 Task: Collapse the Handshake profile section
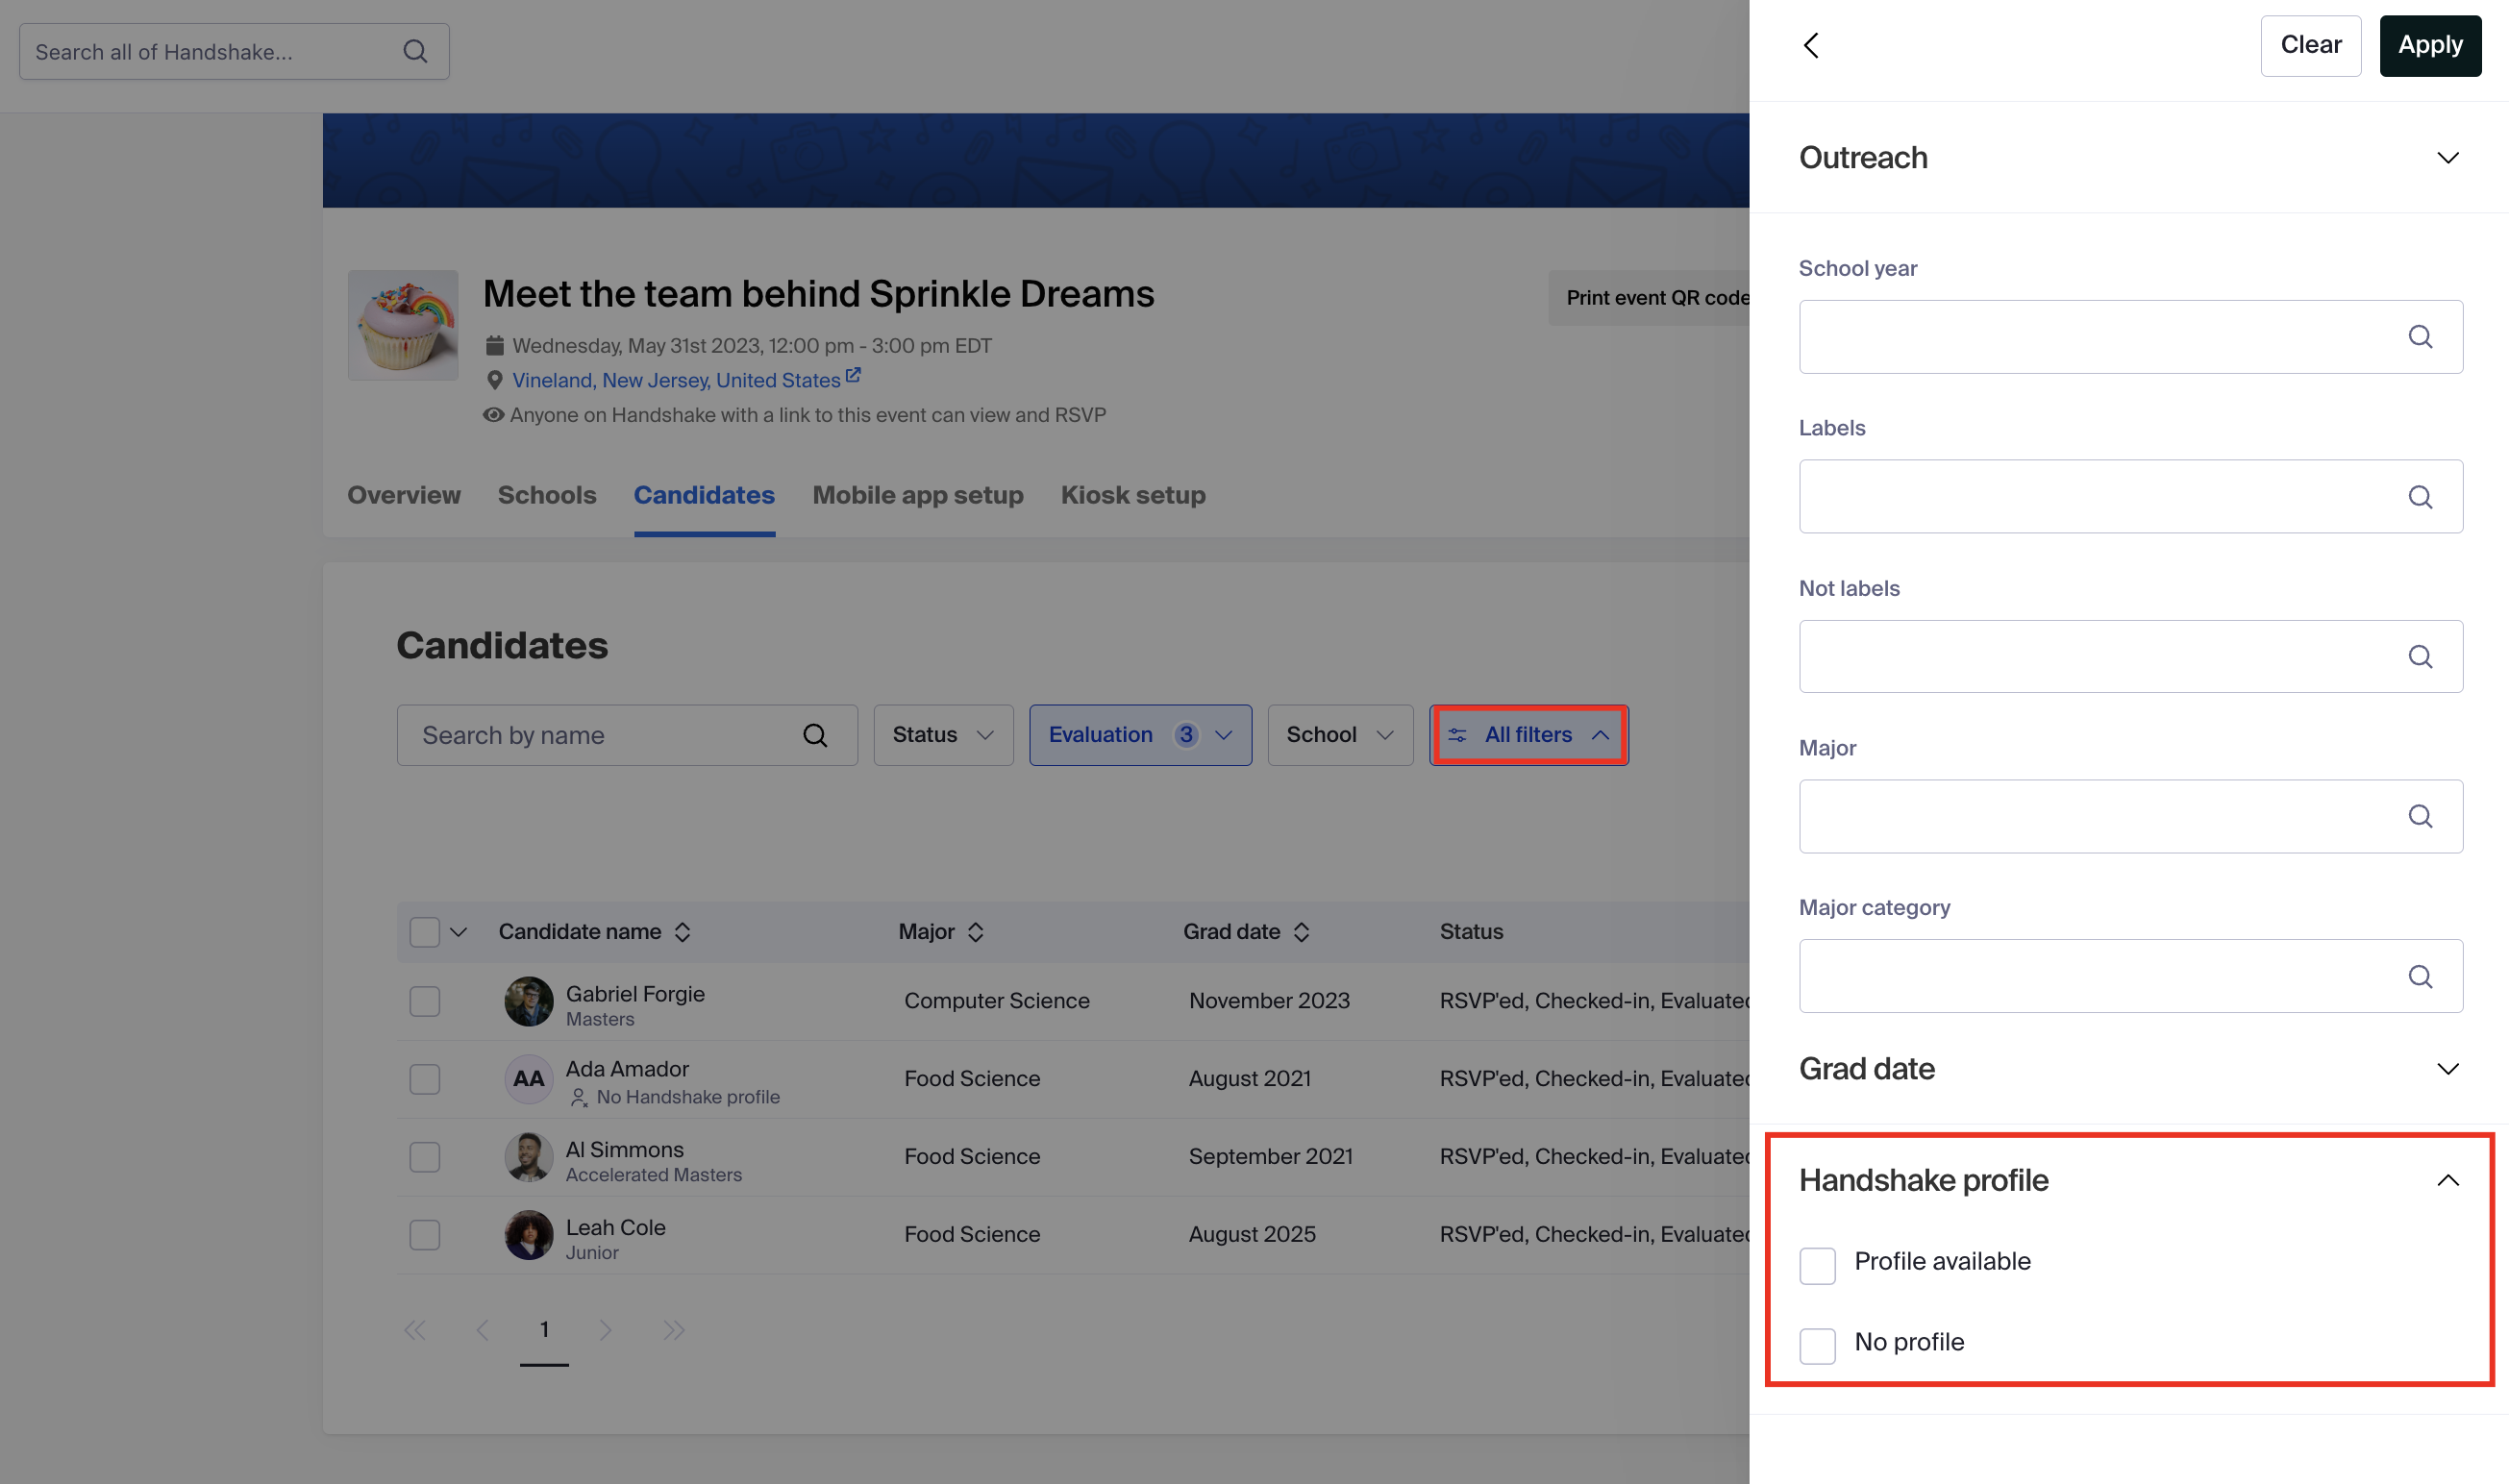point(2447,1181)
